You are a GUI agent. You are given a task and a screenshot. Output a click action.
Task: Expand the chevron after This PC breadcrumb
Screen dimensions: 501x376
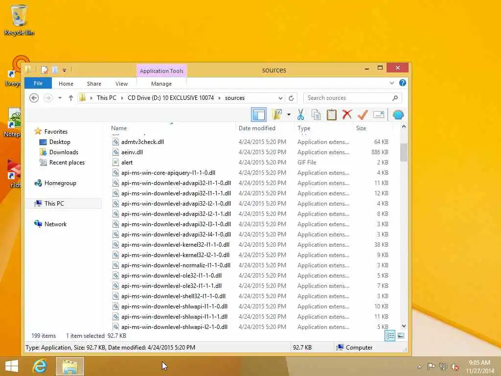coord(122,98)
